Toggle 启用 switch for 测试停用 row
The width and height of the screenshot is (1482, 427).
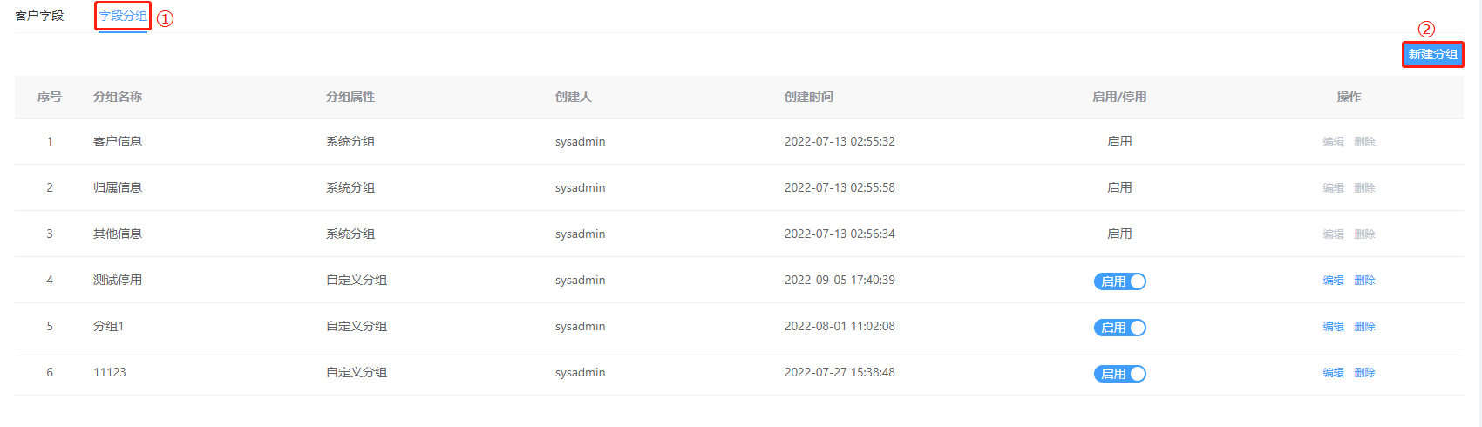[x=1119, y=281]
